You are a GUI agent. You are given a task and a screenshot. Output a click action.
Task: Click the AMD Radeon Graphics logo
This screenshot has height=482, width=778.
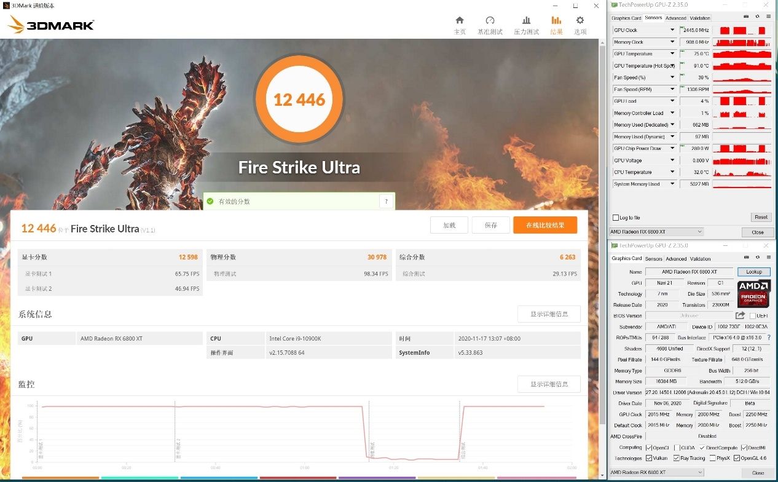(754, 293)
